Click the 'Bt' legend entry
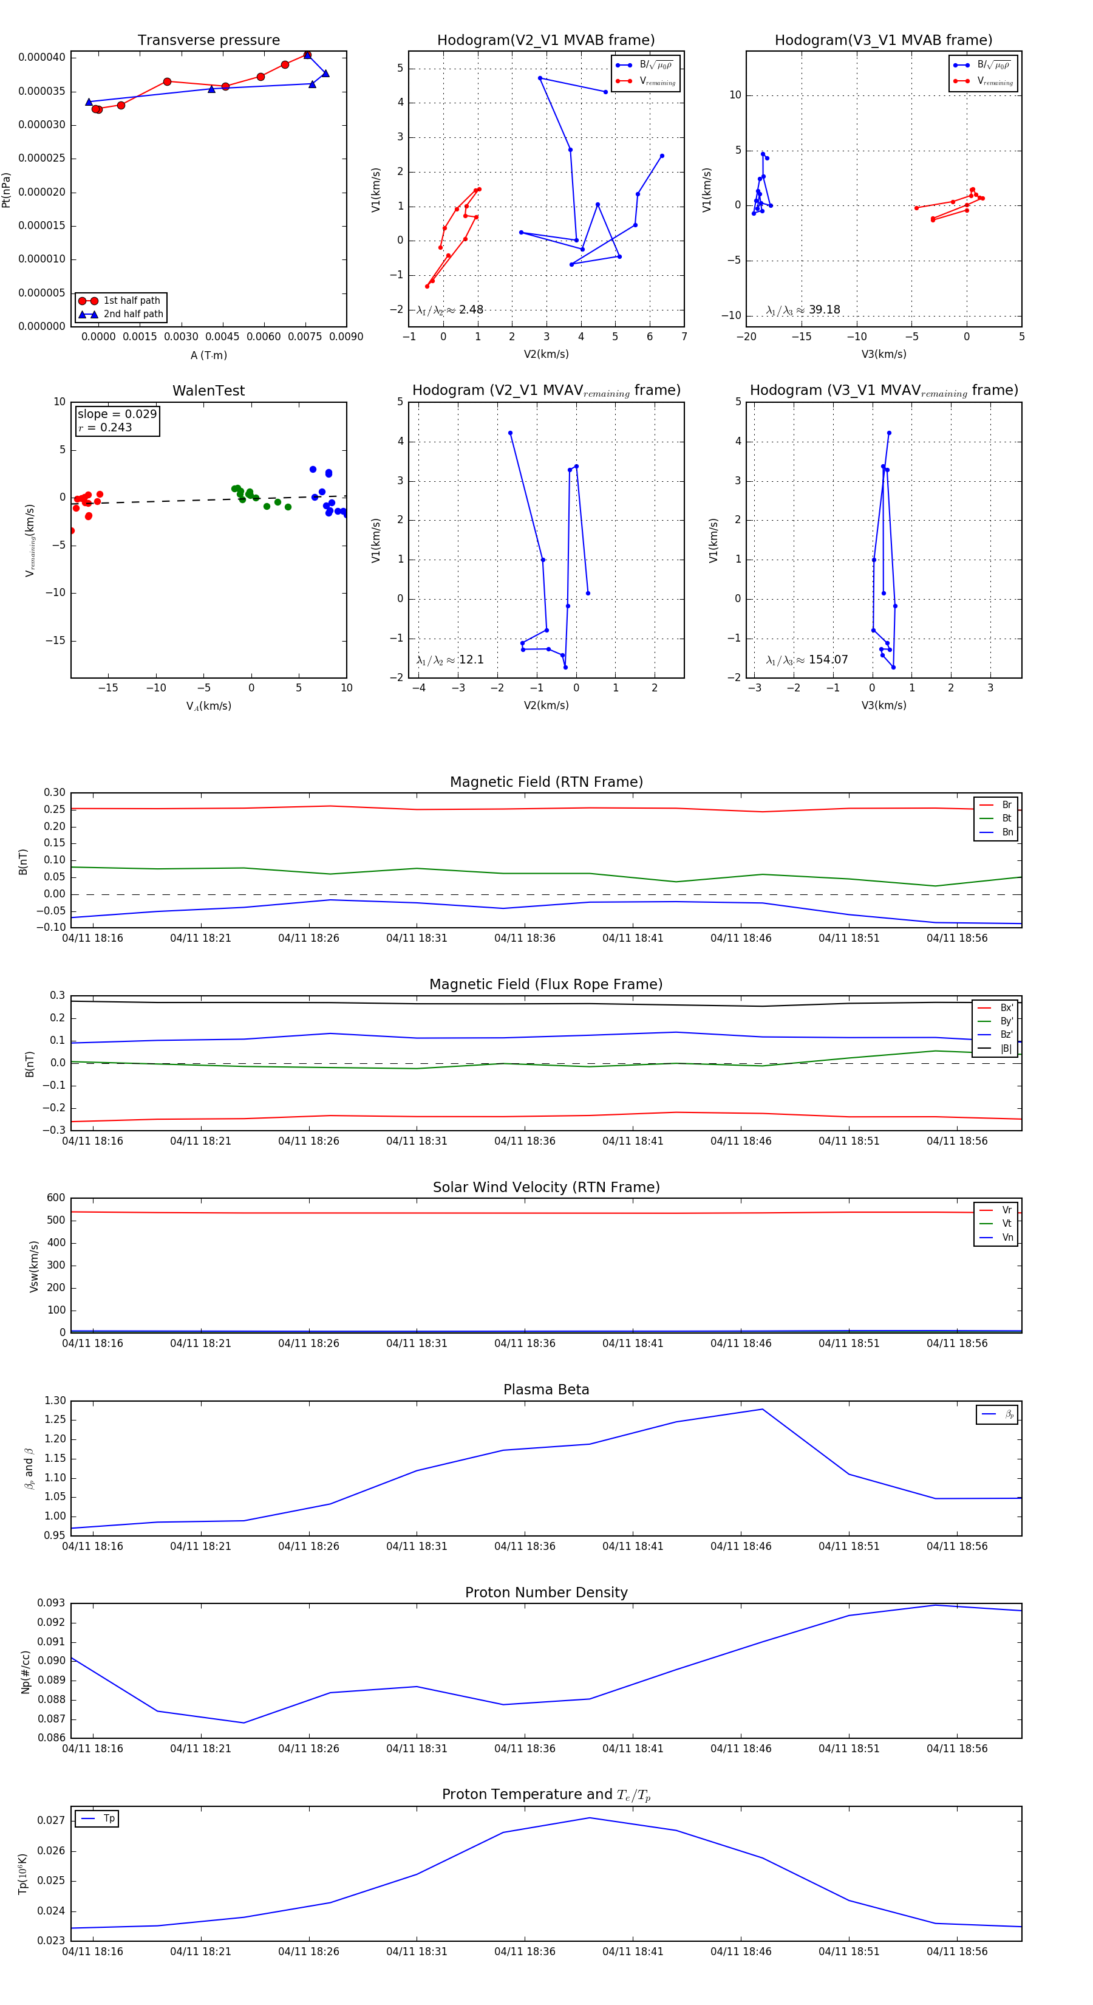Image resolution: width=1093 pixels, height=2005 pixels. (x=997, y=819)
